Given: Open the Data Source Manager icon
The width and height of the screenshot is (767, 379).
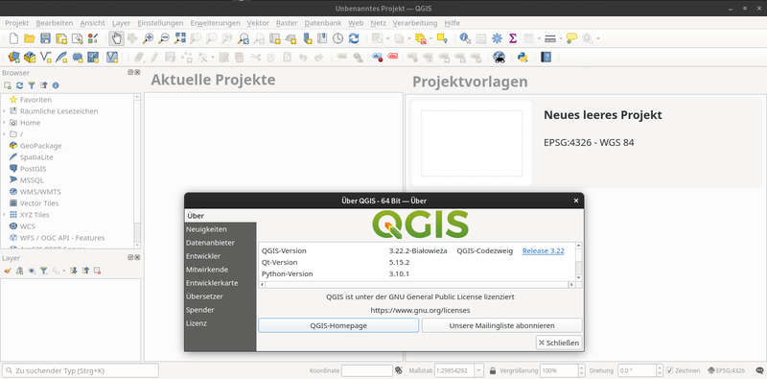Looking at the screenshot, I should point(13,58).
